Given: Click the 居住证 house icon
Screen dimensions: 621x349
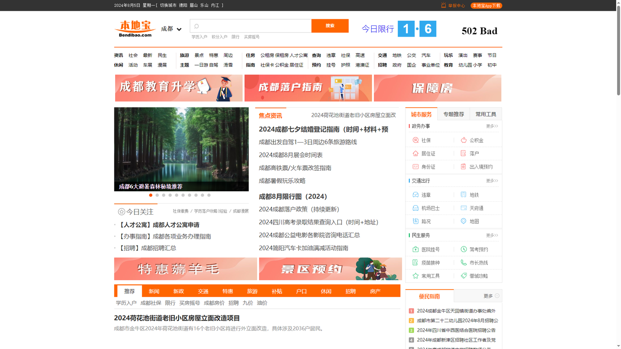Looking at the screenshot, I should (416, 153).
